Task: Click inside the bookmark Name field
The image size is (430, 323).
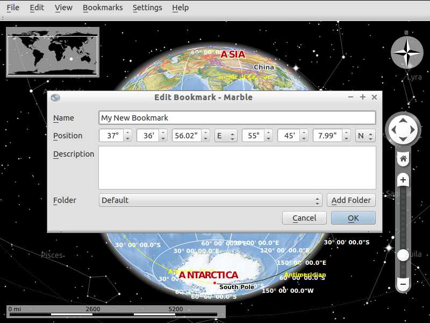Action: (x=236, y=117)
